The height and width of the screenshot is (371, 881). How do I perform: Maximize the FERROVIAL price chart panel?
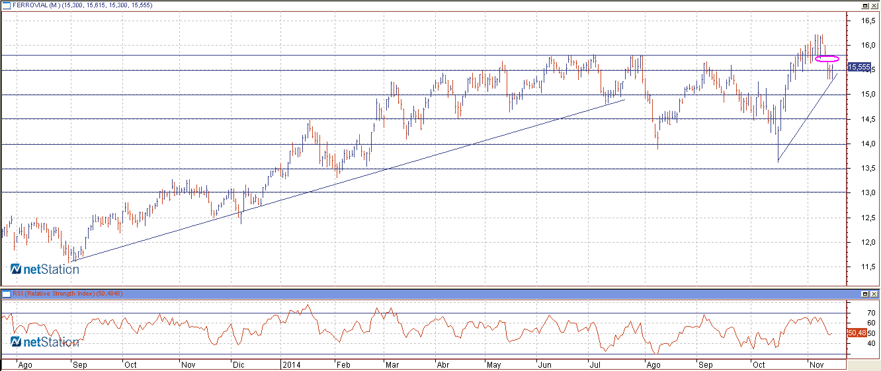point(865,5)
